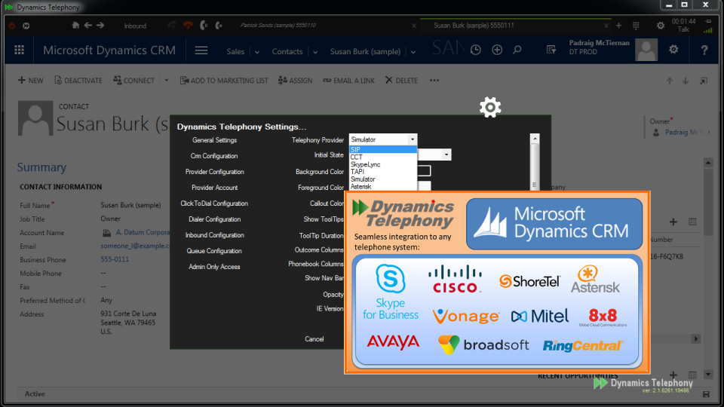Close the Susan Burk call tab
This screenshot has width=724, height=407.
point(606,26)
